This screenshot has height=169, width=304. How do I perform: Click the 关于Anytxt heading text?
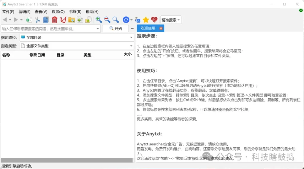(150, 134)
